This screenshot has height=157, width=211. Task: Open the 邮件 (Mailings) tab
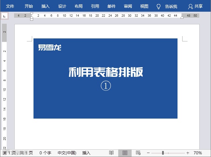(112, 6)
